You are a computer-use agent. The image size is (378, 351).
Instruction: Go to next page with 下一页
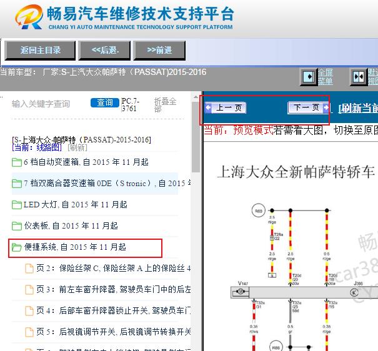click(309, 107)
